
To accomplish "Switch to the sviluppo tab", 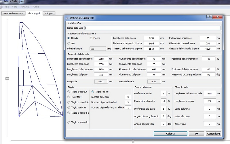I will coord(49,13).
